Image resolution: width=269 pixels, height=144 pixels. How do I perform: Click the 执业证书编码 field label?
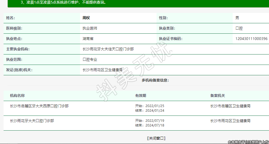[171, 39]
